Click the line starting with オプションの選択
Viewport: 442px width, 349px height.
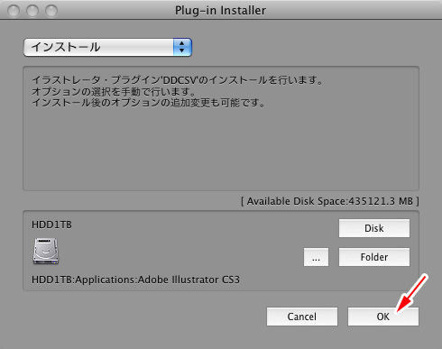click(115, 91)
